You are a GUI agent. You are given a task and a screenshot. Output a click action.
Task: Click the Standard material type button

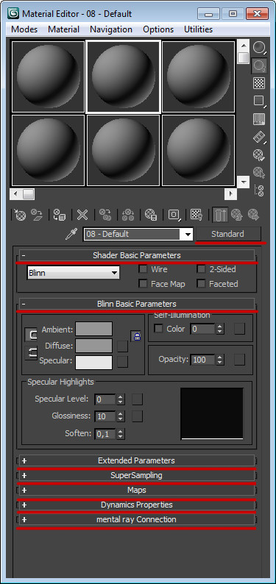227,235
